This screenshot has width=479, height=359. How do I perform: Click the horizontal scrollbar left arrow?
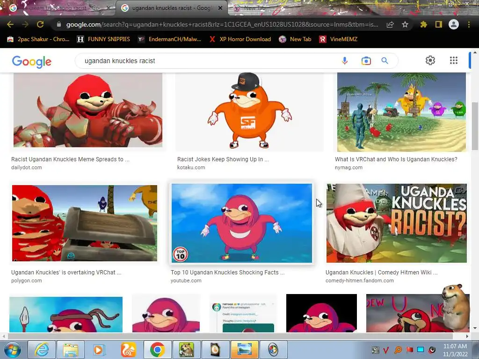click(x=3, y=336)
